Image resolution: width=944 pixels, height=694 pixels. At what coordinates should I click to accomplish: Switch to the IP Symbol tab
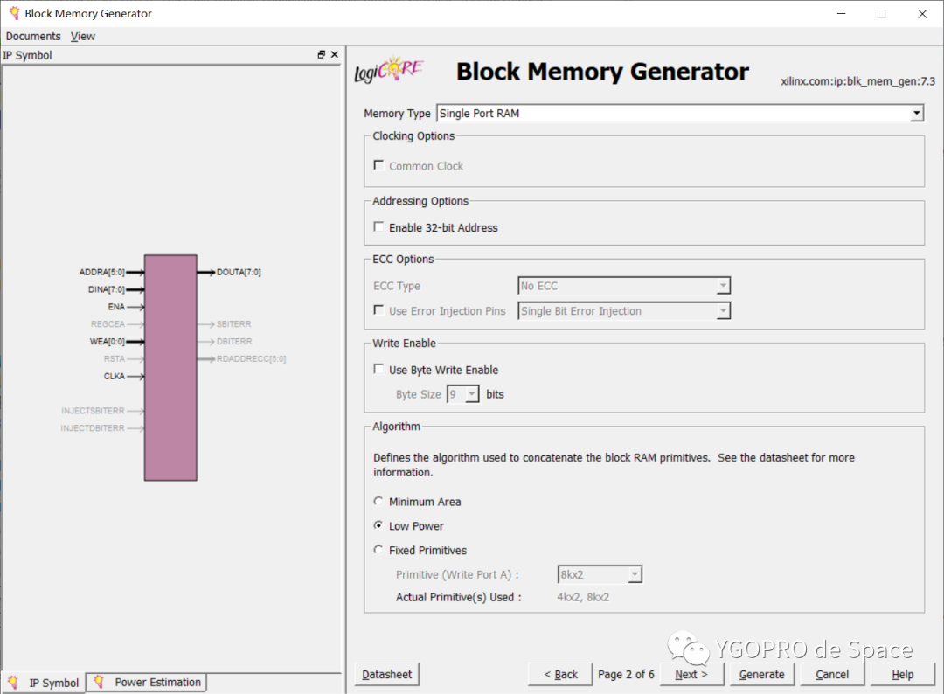click(44, 683)
